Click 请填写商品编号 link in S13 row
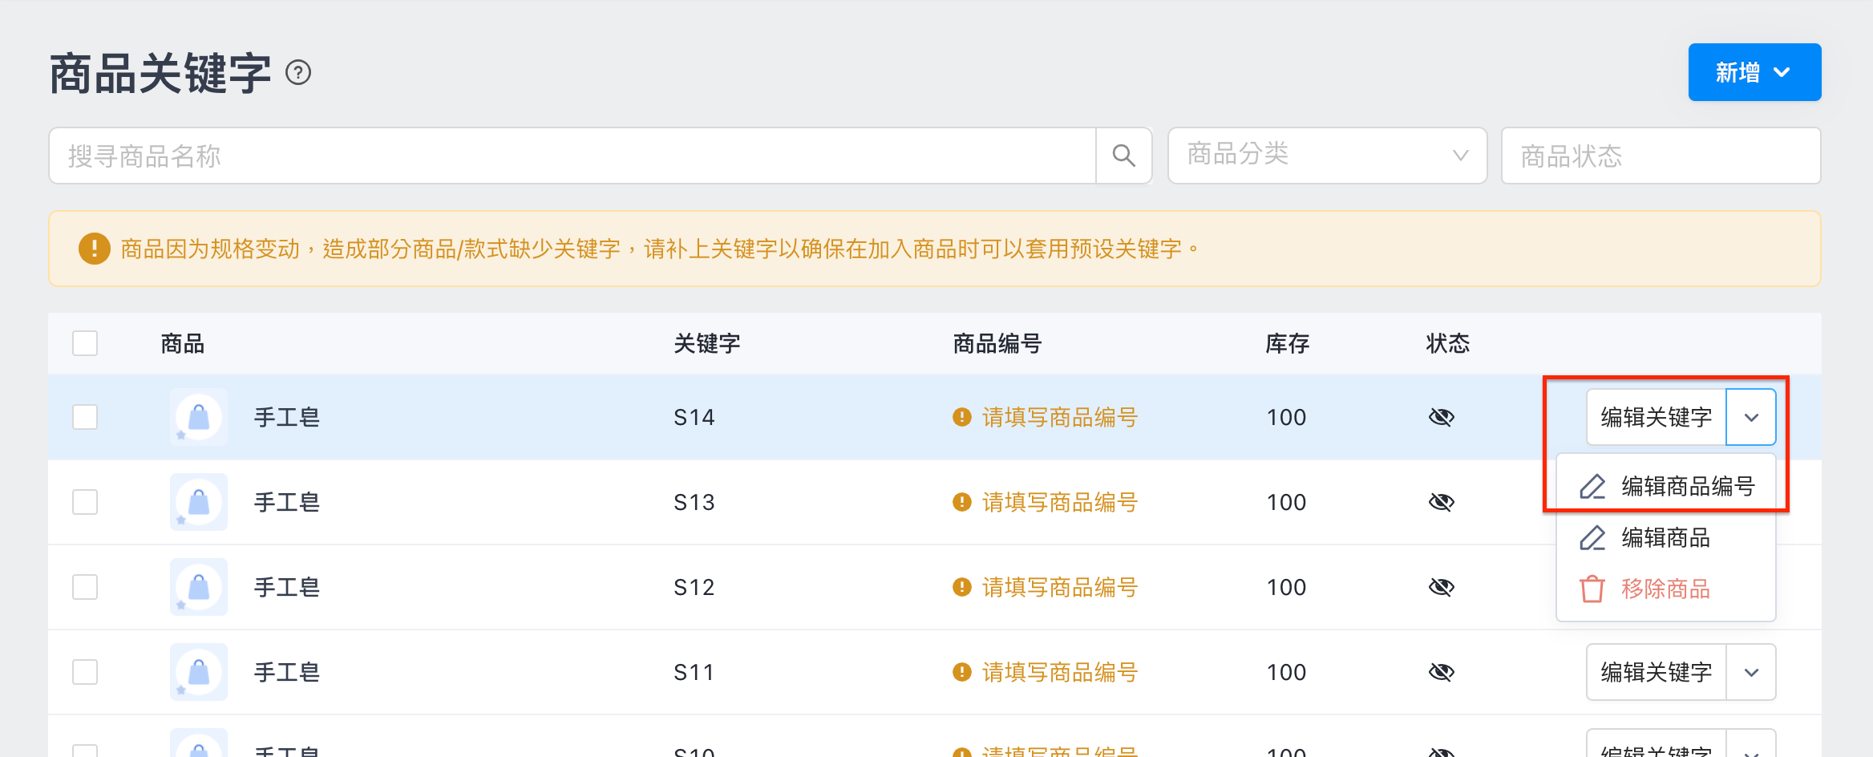Image resolution: width=1873 pixels, height=757 pixels. click(x=1060, y=502)
